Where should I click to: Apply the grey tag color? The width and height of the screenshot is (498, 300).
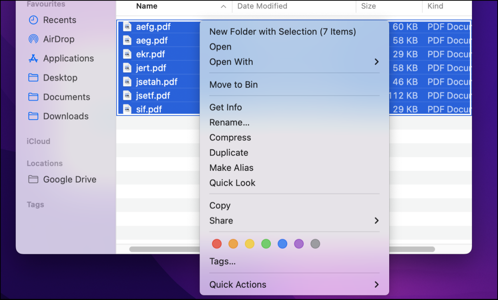[x=315, y=244]
